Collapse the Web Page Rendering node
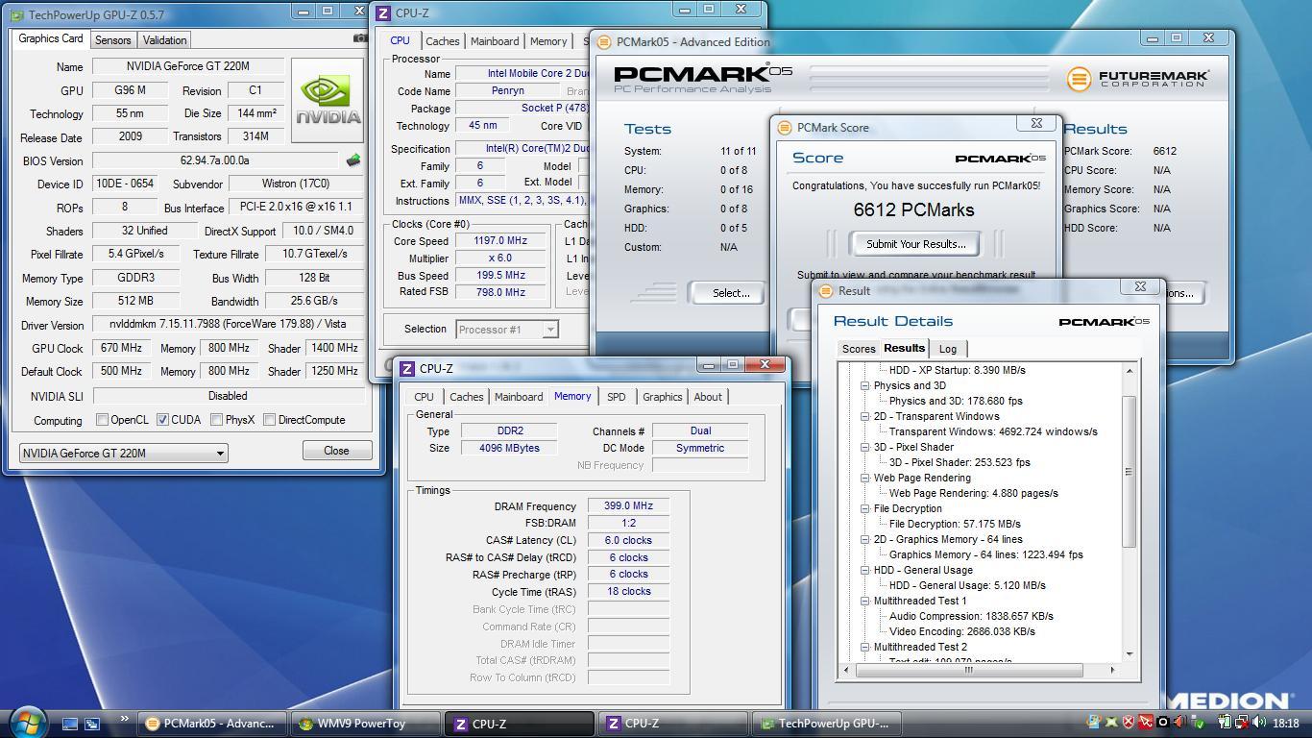 [x=864, y=478]
